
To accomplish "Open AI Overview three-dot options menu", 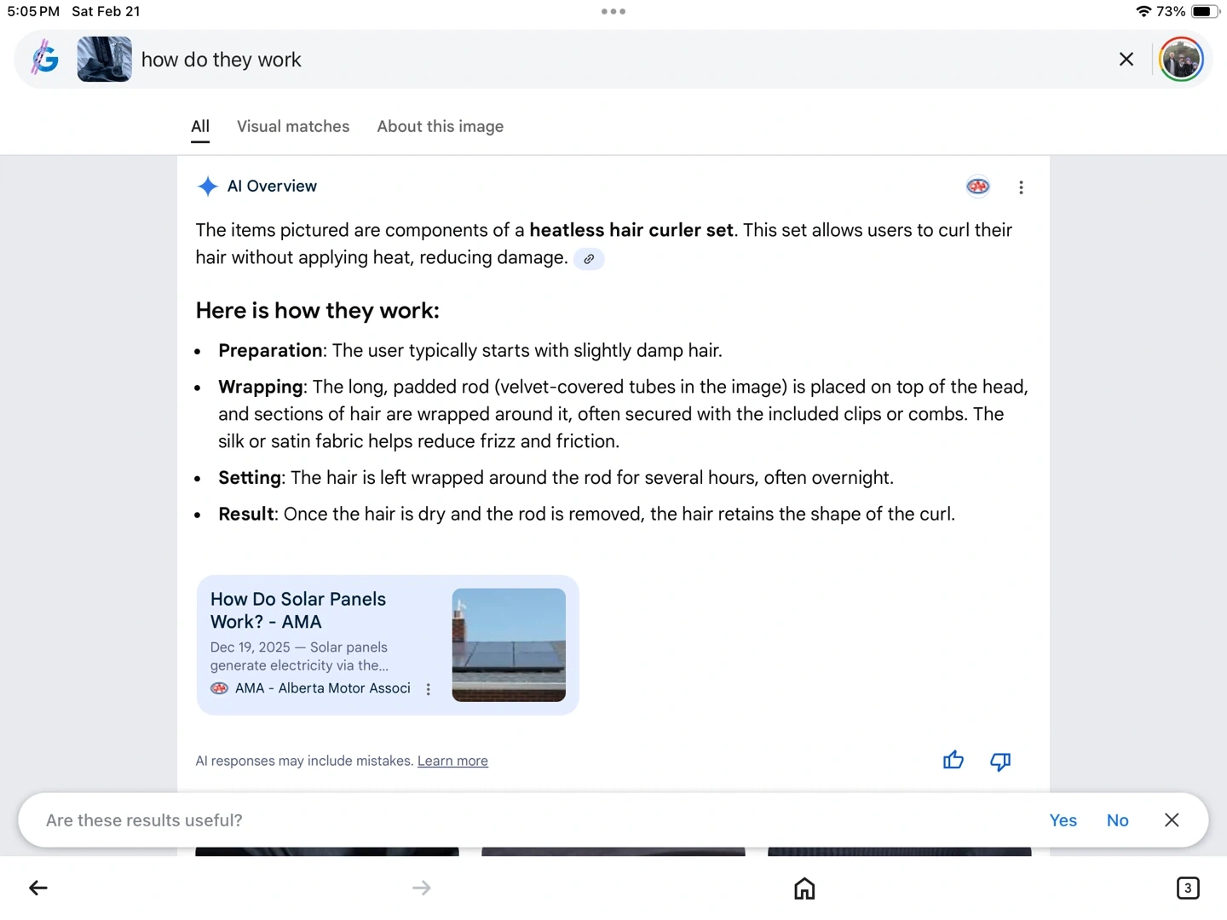I will point(1021,187).
